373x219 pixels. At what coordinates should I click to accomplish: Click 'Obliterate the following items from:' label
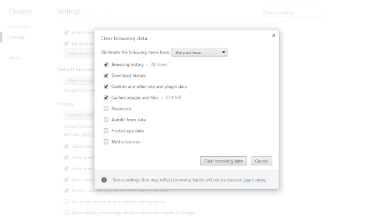(x=135, y=52)
